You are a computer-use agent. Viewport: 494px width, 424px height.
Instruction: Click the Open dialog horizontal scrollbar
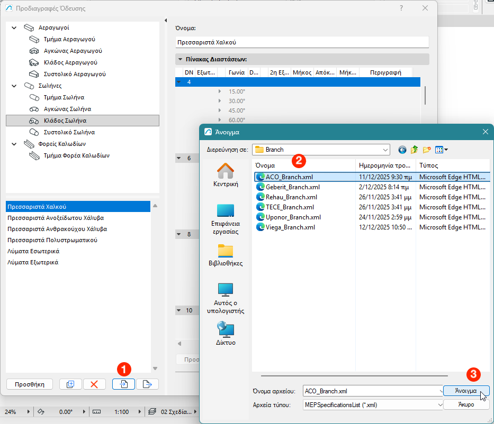[x=354, y=375]
